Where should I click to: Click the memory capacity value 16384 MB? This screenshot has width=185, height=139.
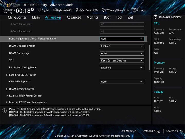[159, 82]
